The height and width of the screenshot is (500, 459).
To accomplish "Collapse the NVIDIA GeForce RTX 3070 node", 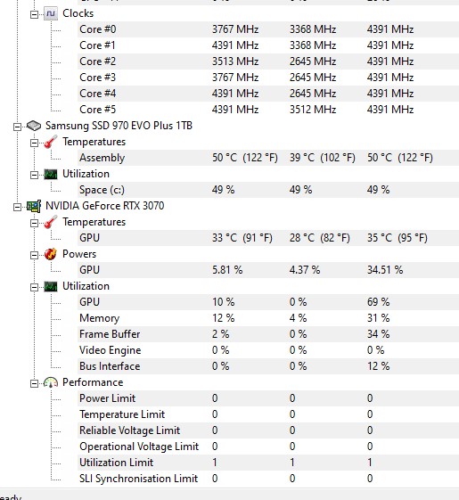I will 17,208.
